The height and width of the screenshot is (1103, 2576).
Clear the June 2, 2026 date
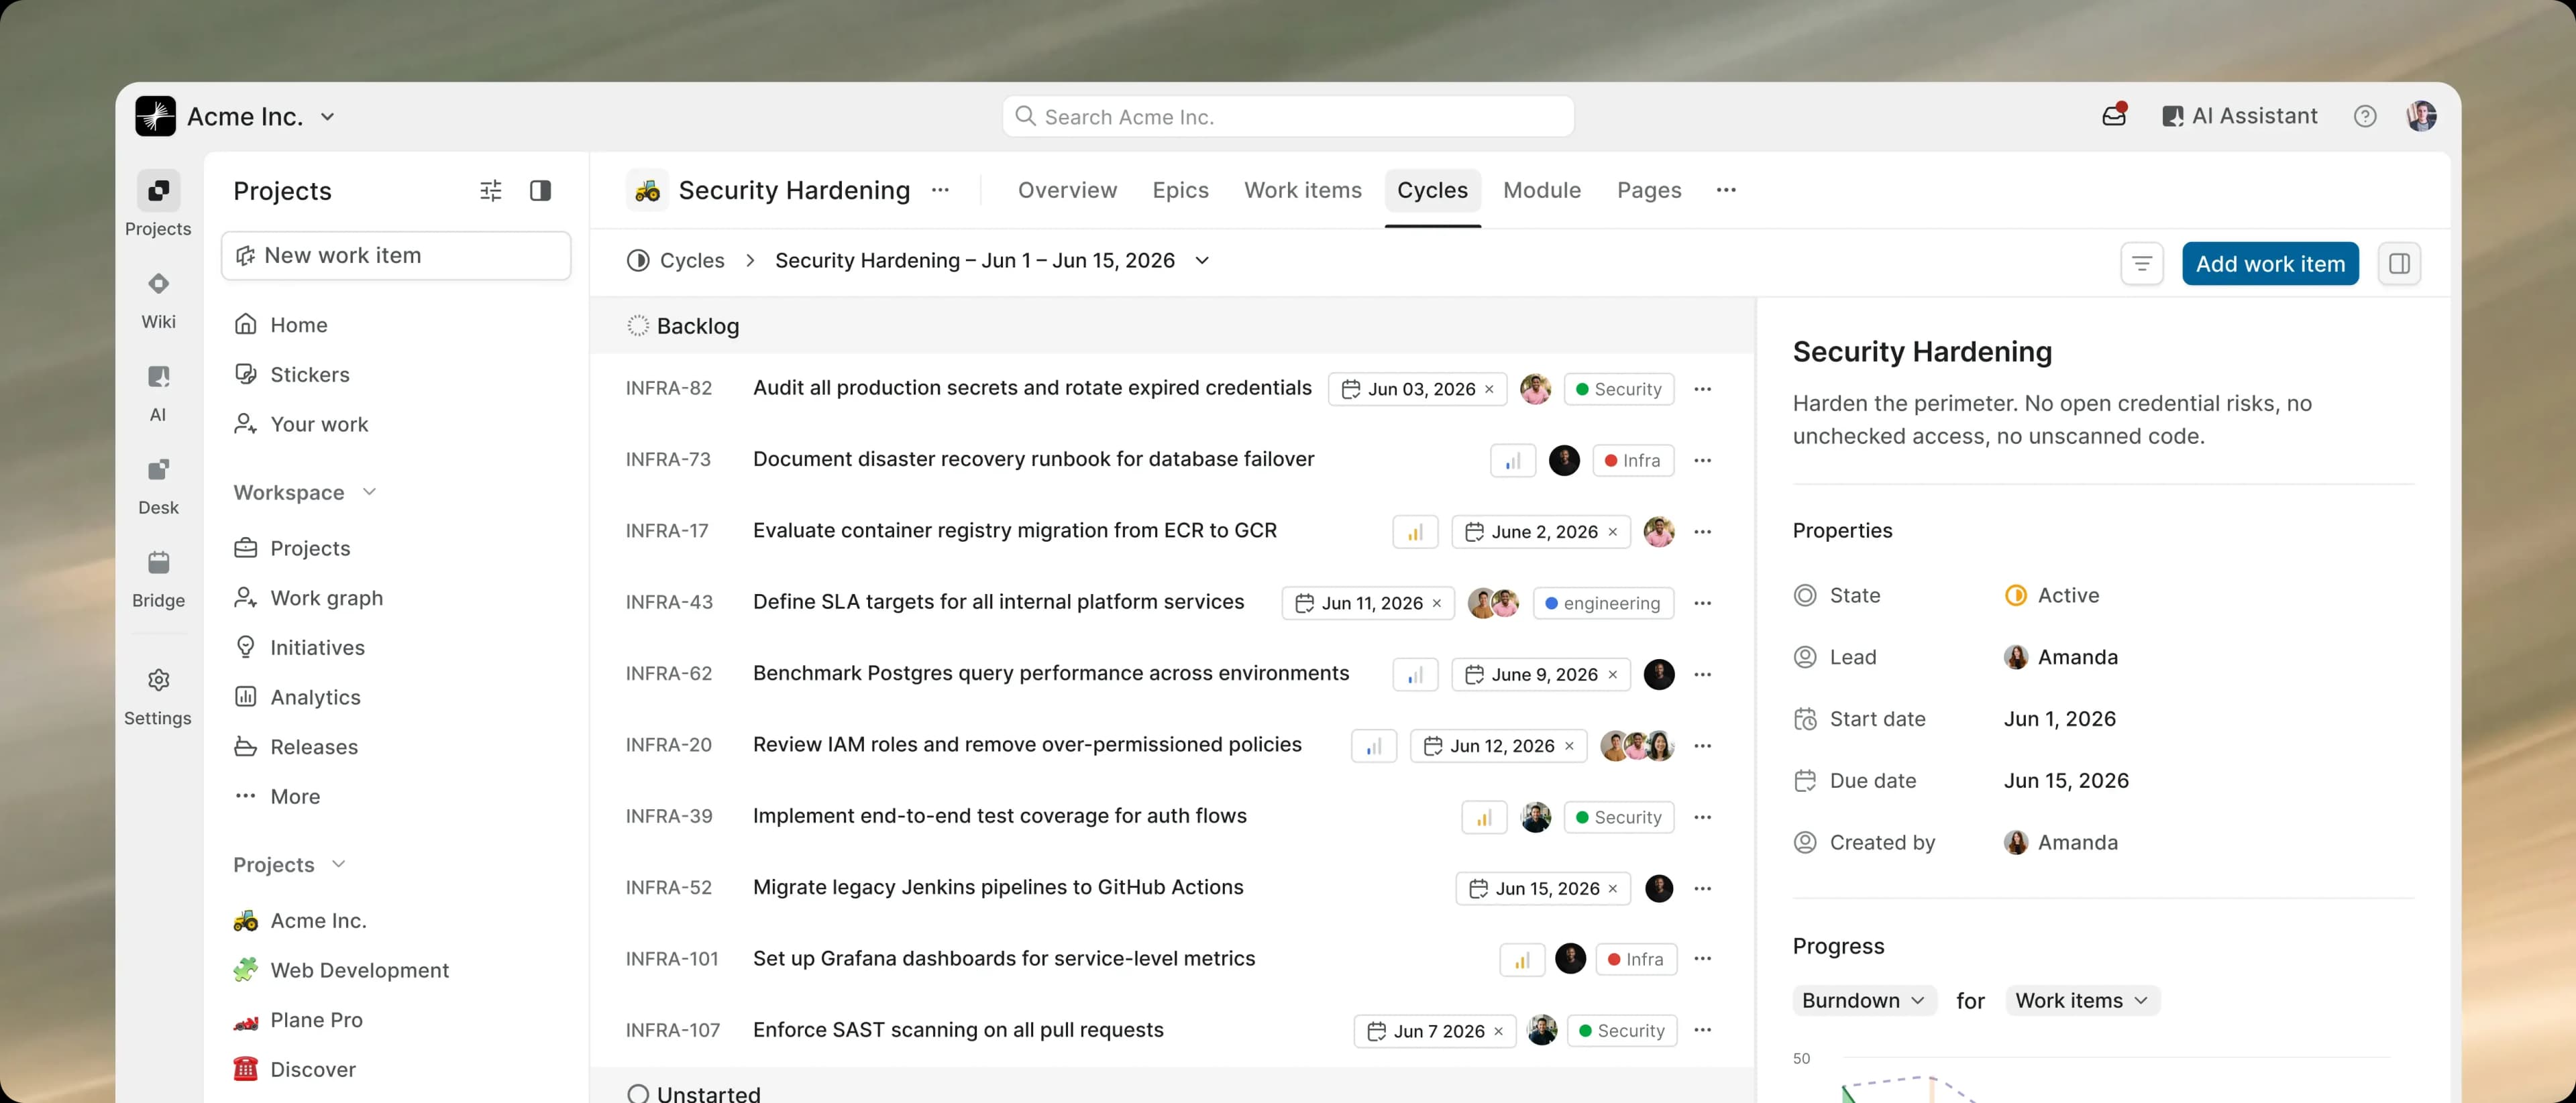1612,532
